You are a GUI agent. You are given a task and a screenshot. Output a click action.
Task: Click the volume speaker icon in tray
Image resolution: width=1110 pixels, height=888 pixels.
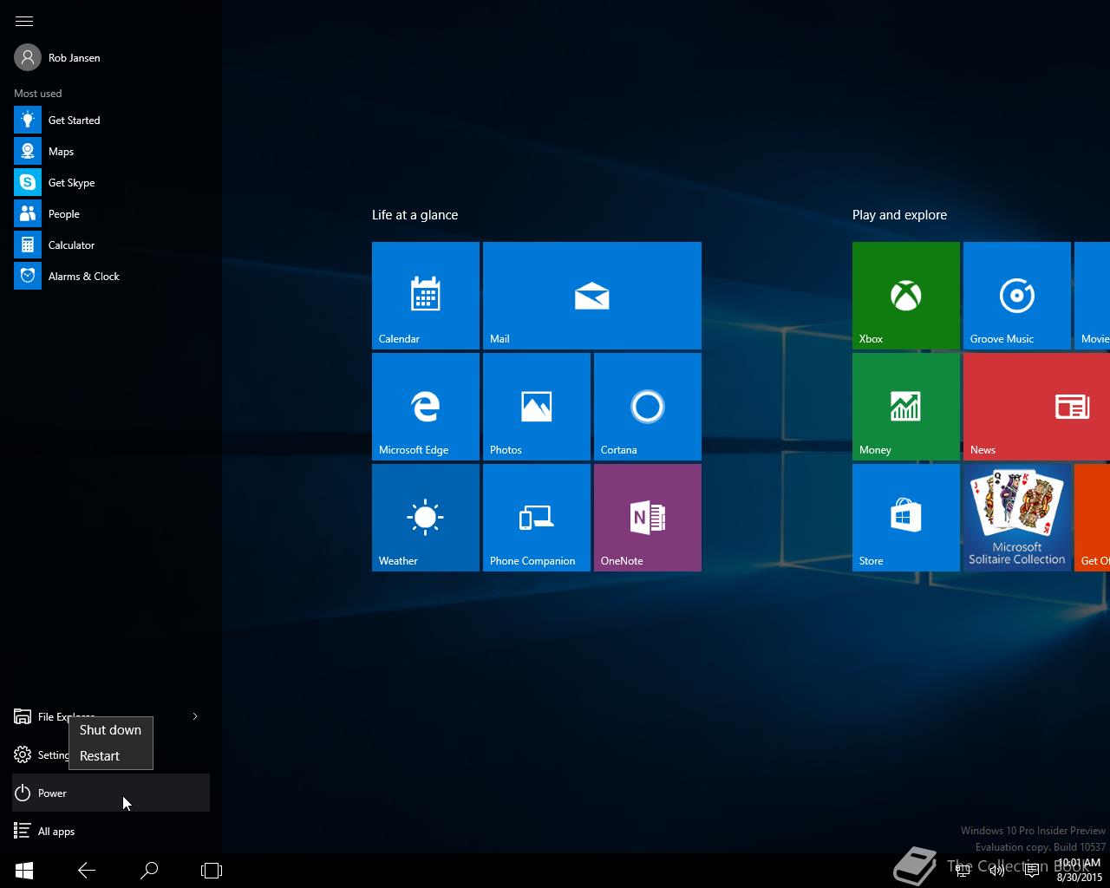pos(997,871)
